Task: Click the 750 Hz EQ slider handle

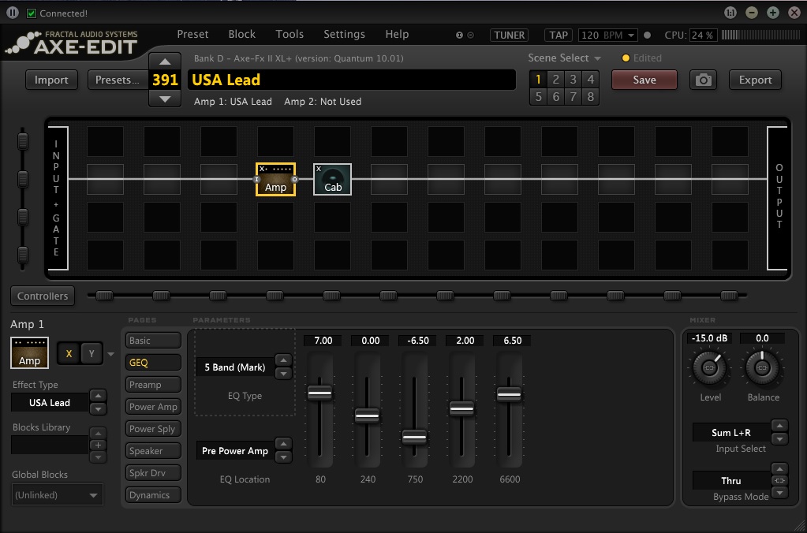Action: coord(414,438)
